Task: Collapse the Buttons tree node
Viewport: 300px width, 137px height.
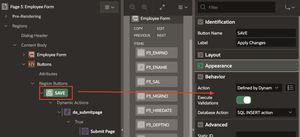Action: [24, 64]
